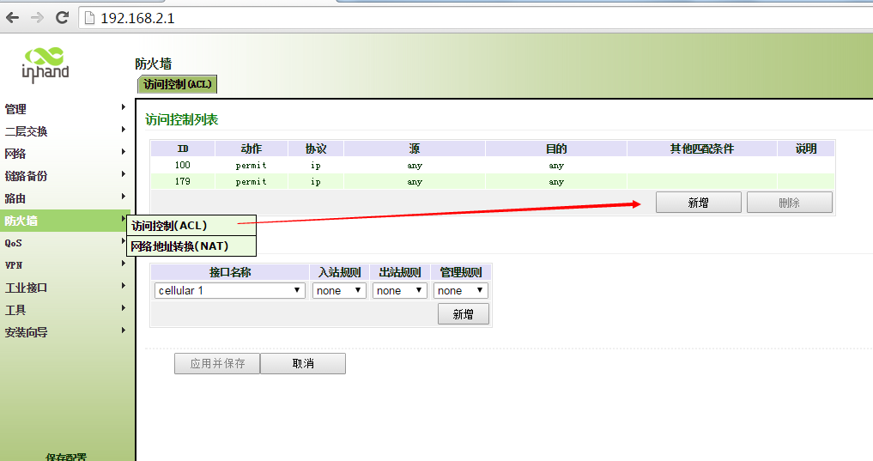Viewport: 873px width, 461px height.
Task: Open the QoS sidebar menu
Action: pos(14,243)
